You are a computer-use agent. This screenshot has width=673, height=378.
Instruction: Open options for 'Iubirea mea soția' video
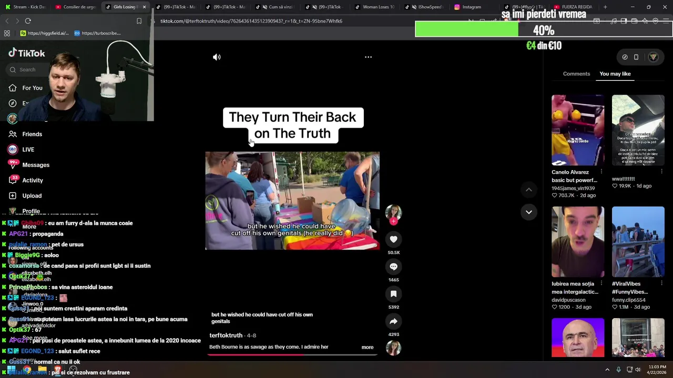coord(601,283)
